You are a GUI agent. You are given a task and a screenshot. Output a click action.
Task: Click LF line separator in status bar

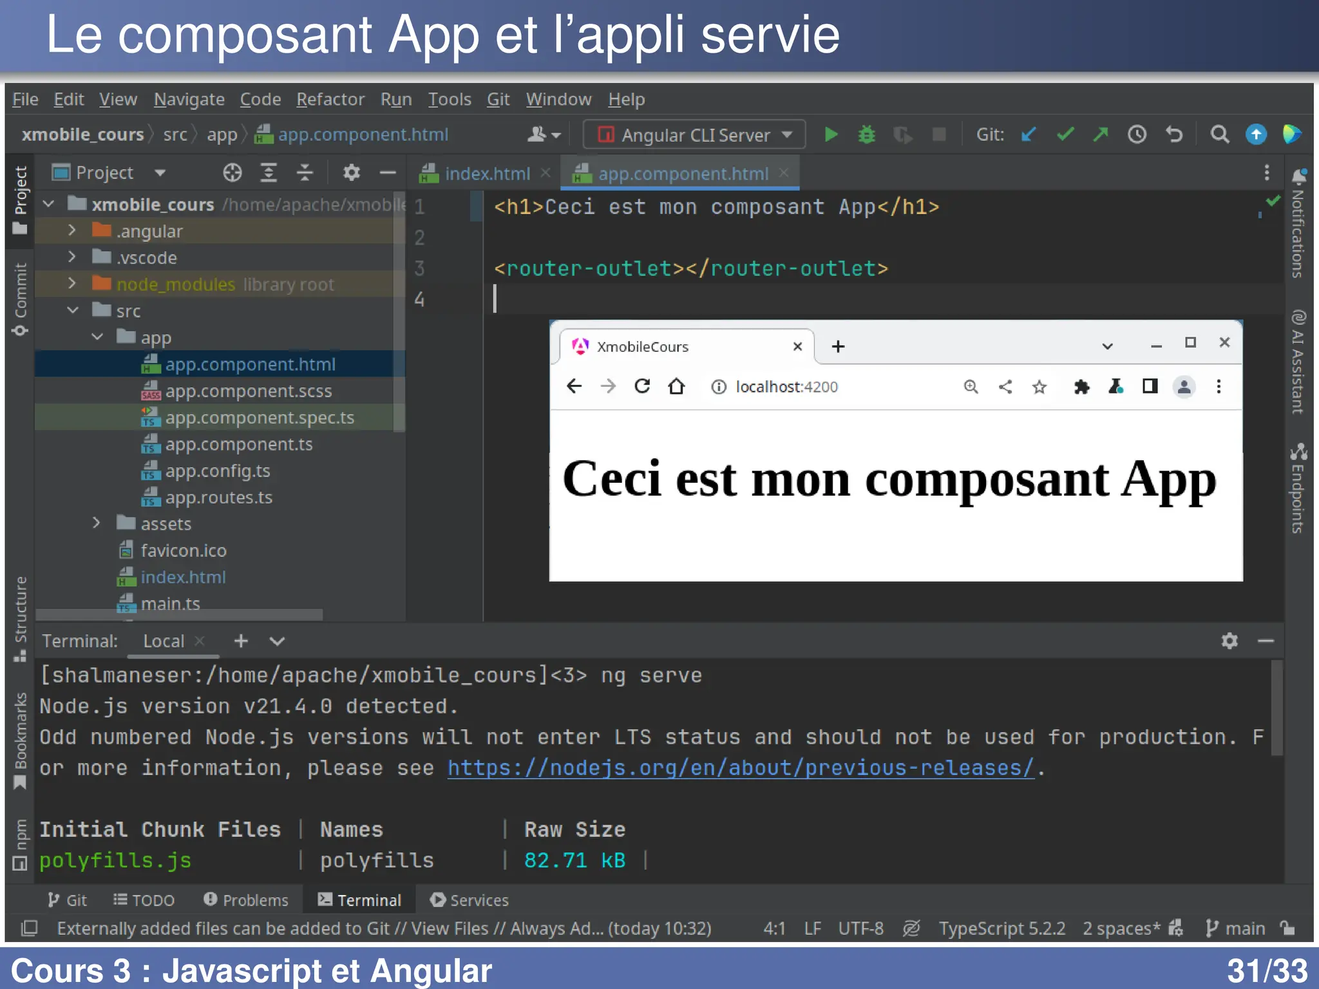tap(813, 928)
